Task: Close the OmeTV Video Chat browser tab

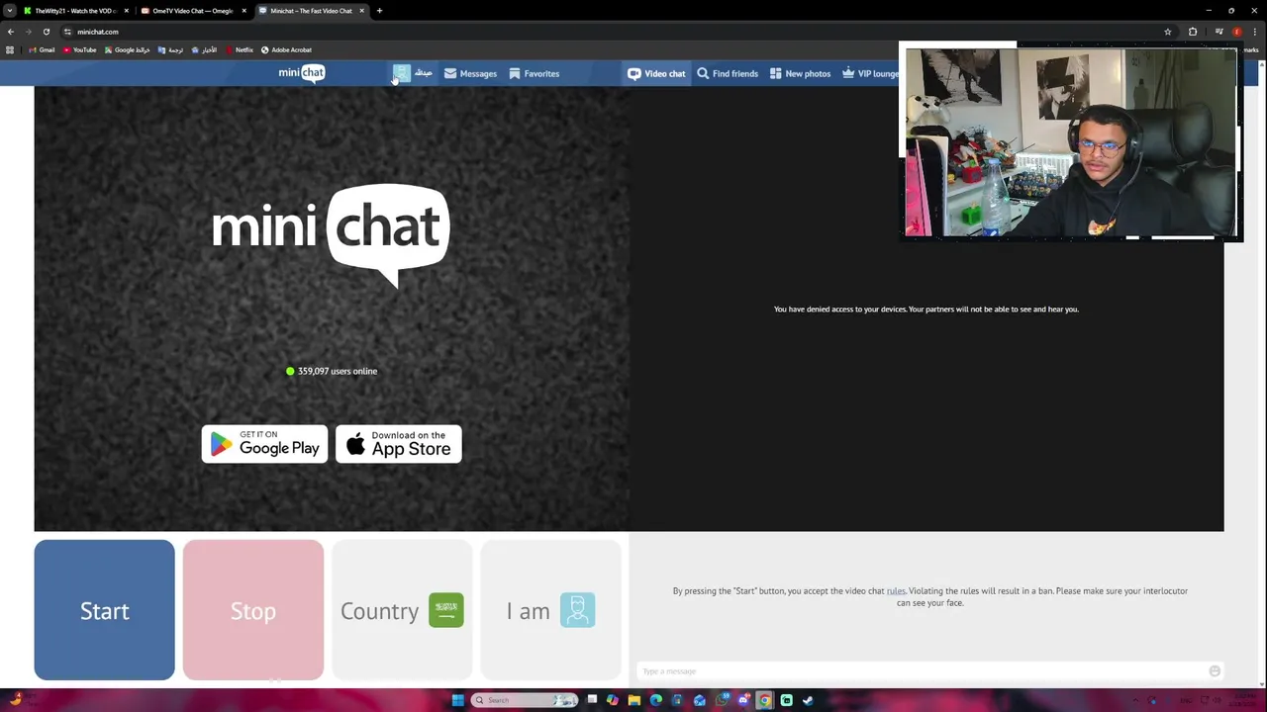Action: (244, 11)
